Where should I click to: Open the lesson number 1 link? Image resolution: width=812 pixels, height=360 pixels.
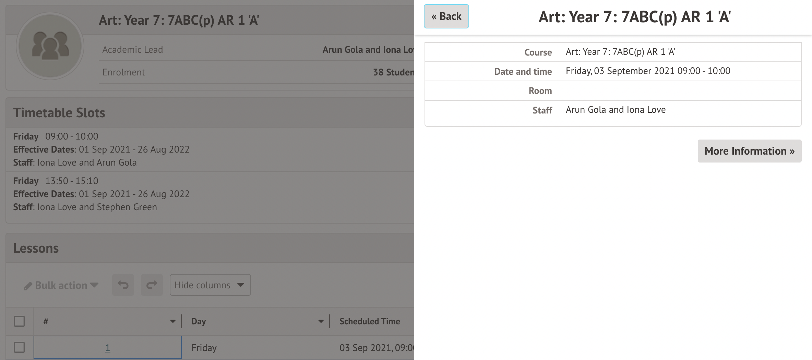(x=107, y=348)
